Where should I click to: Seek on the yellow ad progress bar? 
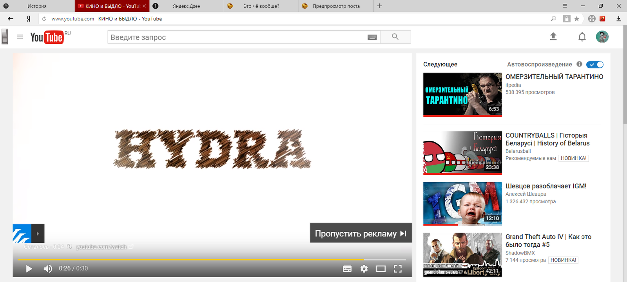coord(212,260)
